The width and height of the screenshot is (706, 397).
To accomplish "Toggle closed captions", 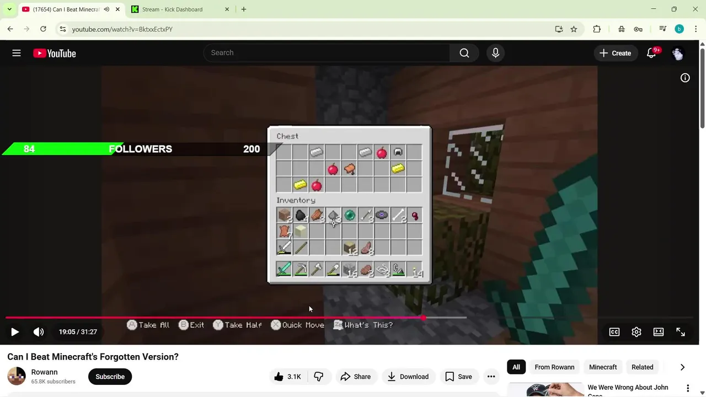I will point(614,332).
